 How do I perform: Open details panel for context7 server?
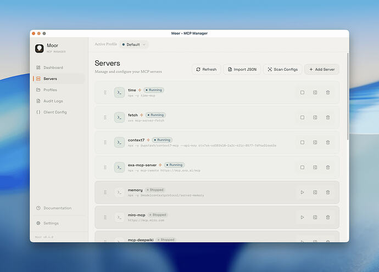315,143
